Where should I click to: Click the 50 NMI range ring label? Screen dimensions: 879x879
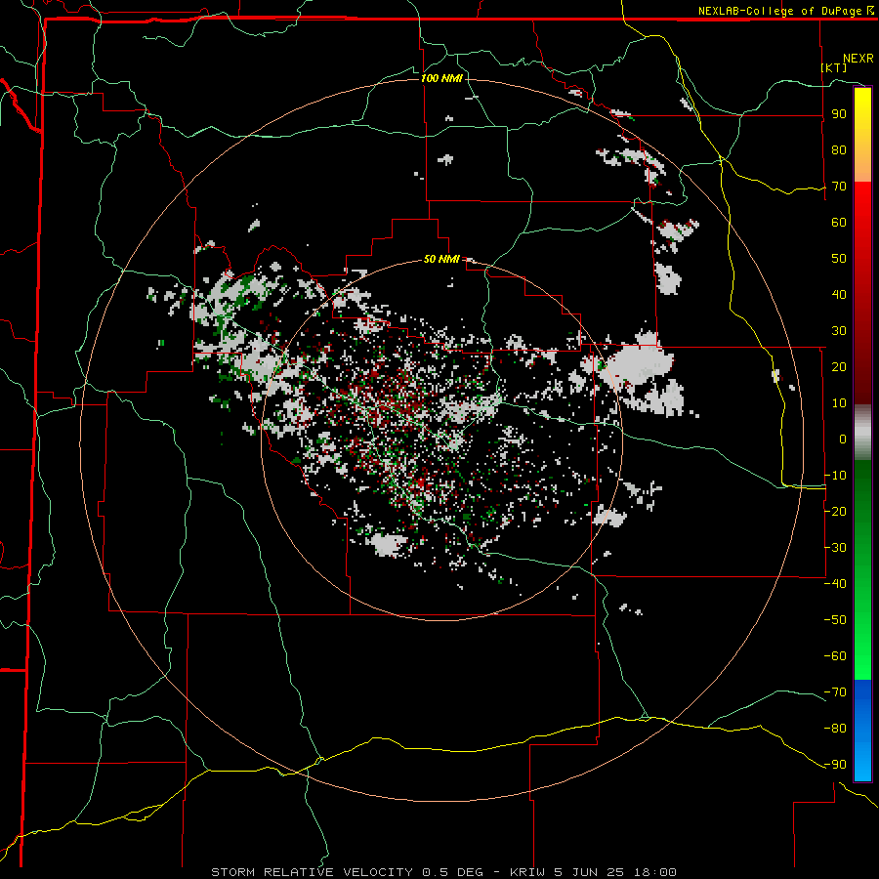[441, 259]
